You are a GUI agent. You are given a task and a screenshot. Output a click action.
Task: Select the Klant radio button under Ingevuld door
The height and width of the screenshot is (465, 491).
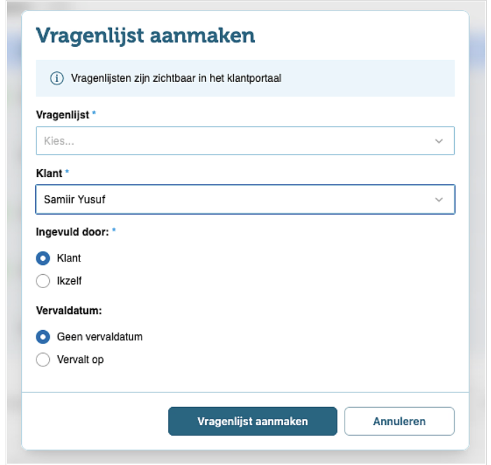tap(43, 258)
